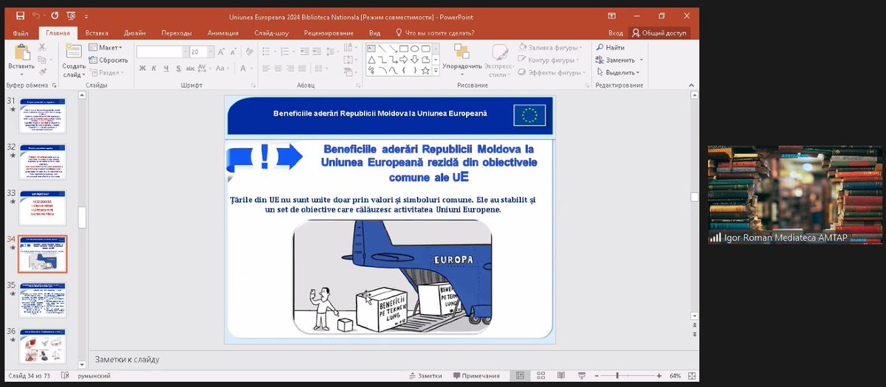Expand the shapes gallery more arrow
The height and width of the screenshot is (387, 886).
[x=437, y=72]
